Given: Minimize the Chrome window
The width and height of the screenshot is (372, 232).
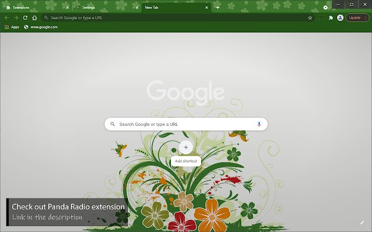Looking at the screenshot, I should click(x=338, y=4).
